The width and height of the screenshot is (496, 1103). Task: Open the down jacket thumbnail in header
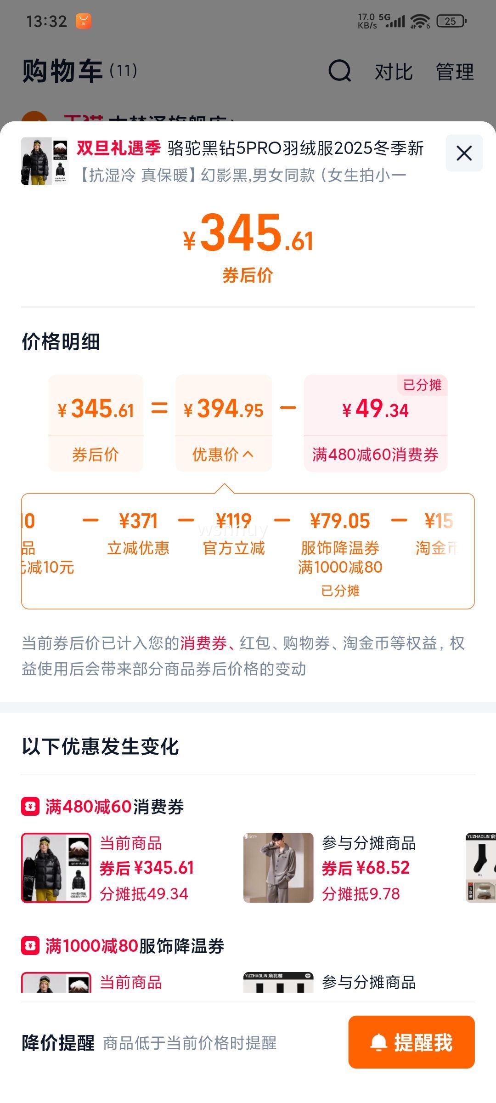[45, 161]
